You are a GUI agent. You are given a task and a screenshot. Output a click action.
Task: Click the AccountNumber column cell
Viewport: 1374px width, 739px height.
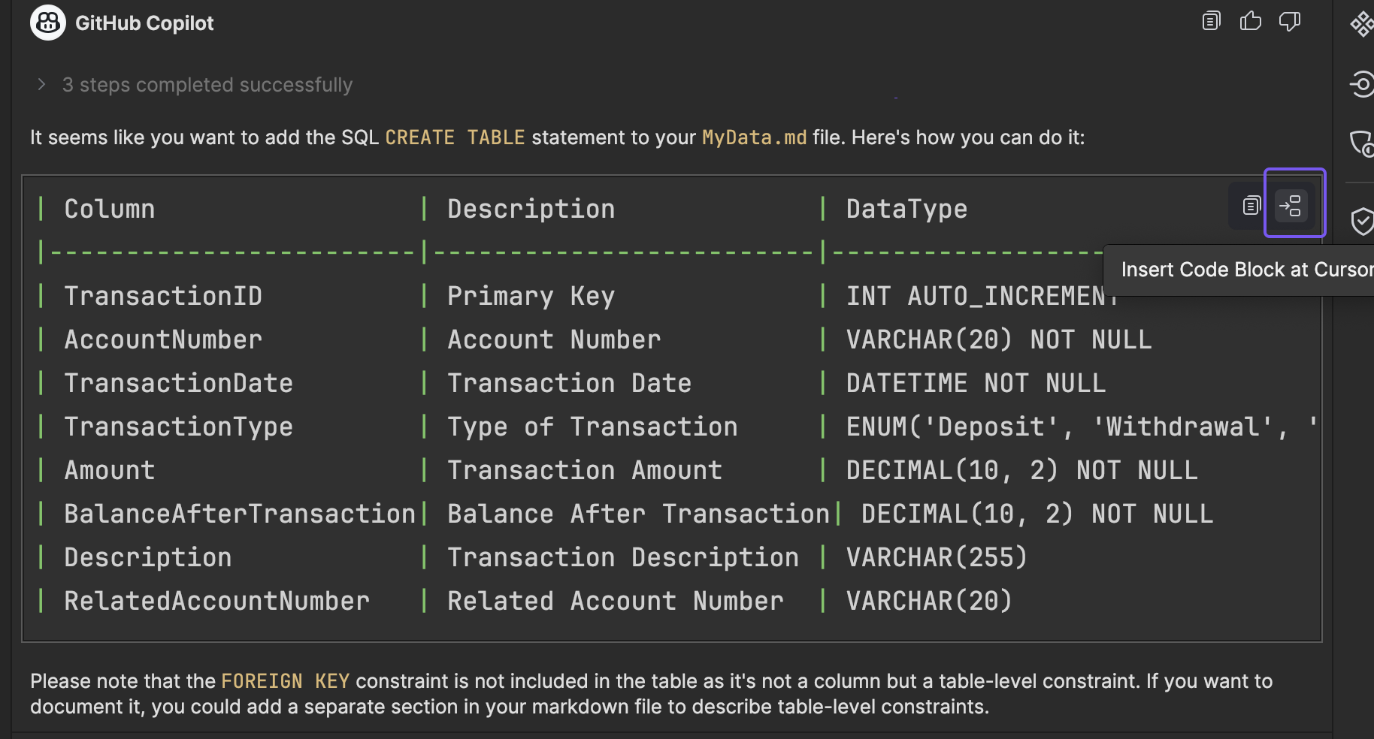(163, 339)
